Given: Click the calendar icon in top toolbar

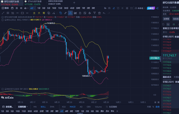Looking at the screenshot, I should (x=12, y=8).
